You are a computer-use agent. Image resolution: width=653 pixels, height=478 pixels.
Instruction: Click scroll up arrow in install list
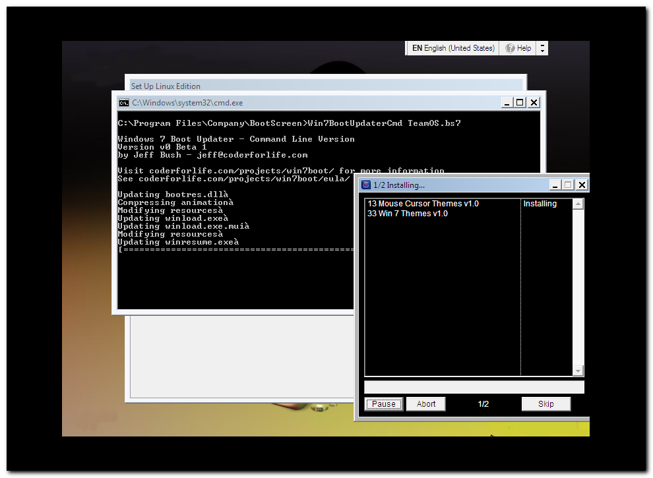tap(578, 204)
